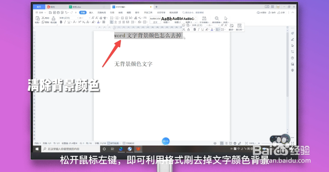
Task: Increase font size with A+ ribbon icon
Action: [93, 18]
